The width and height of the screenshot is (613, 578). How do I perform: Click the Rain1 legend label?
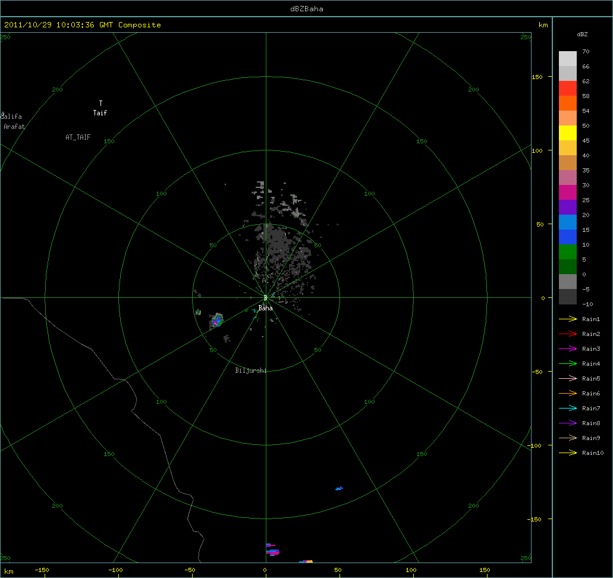coord(591,319)
